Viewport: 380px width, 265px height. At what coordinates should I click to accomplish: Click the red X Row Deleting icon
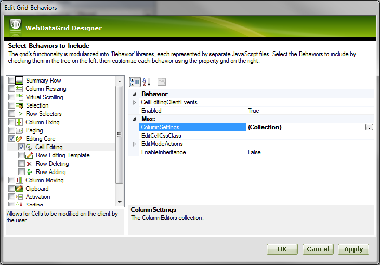pyautogui.click(x=29, y=164)
